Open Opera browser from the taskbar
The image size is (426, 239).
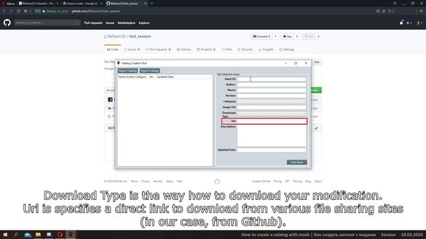[x=60, y=234]
